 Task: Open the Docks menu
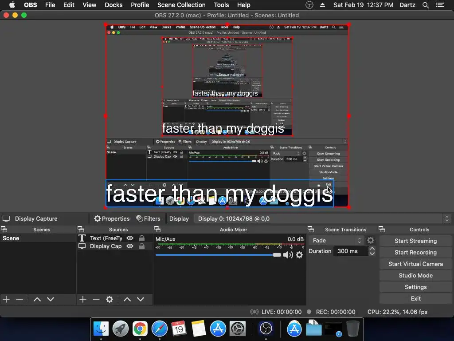pos(113,5)
